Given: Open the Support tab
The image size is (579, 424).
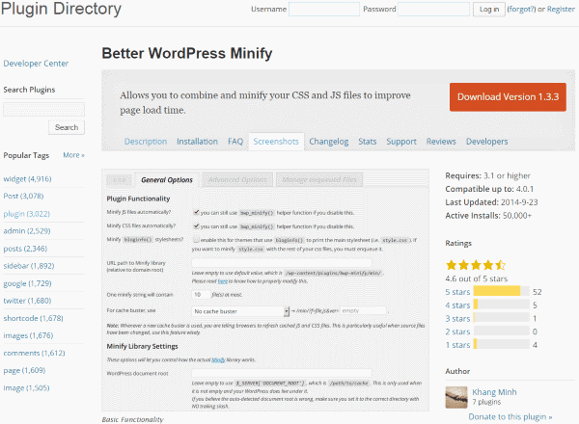Looking at the screenshot, I should tap(401, 142).
